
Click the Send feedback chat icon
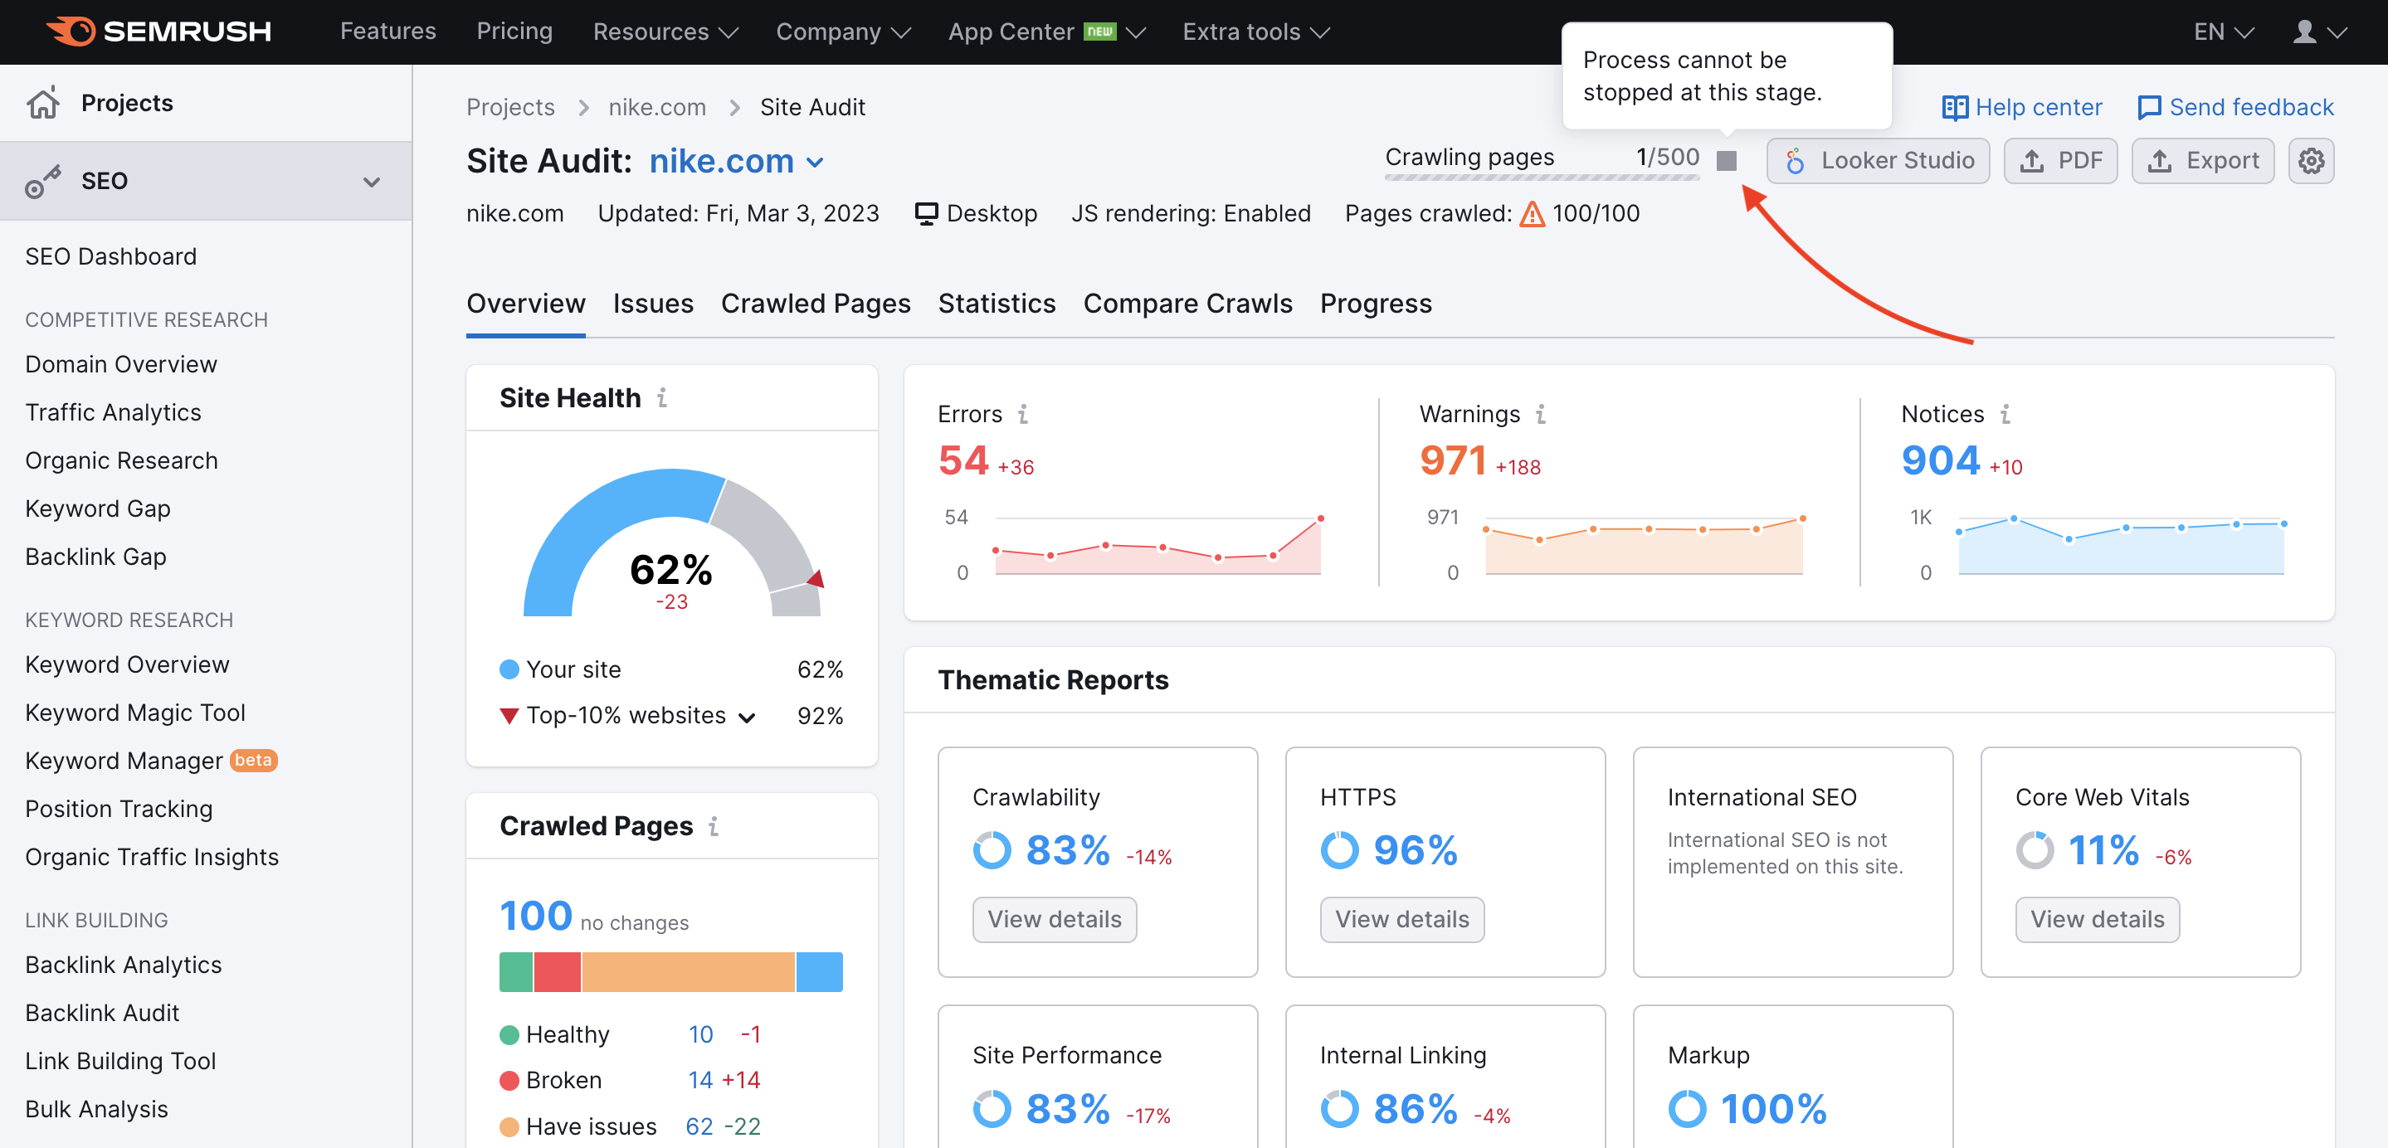click(2148, 108)
